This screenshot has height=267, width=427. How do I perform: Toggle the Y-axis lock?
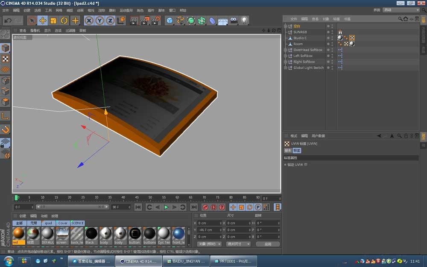tap(99, 20)
